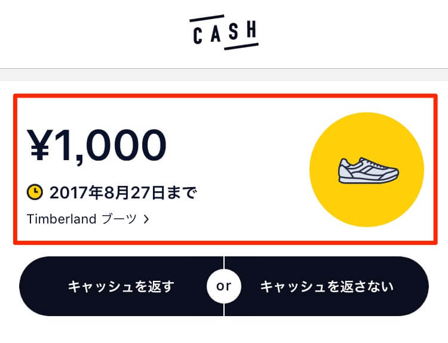Click the ブーツ text label
Viewport: 448px width, 343px height.
tap(119, 219)
